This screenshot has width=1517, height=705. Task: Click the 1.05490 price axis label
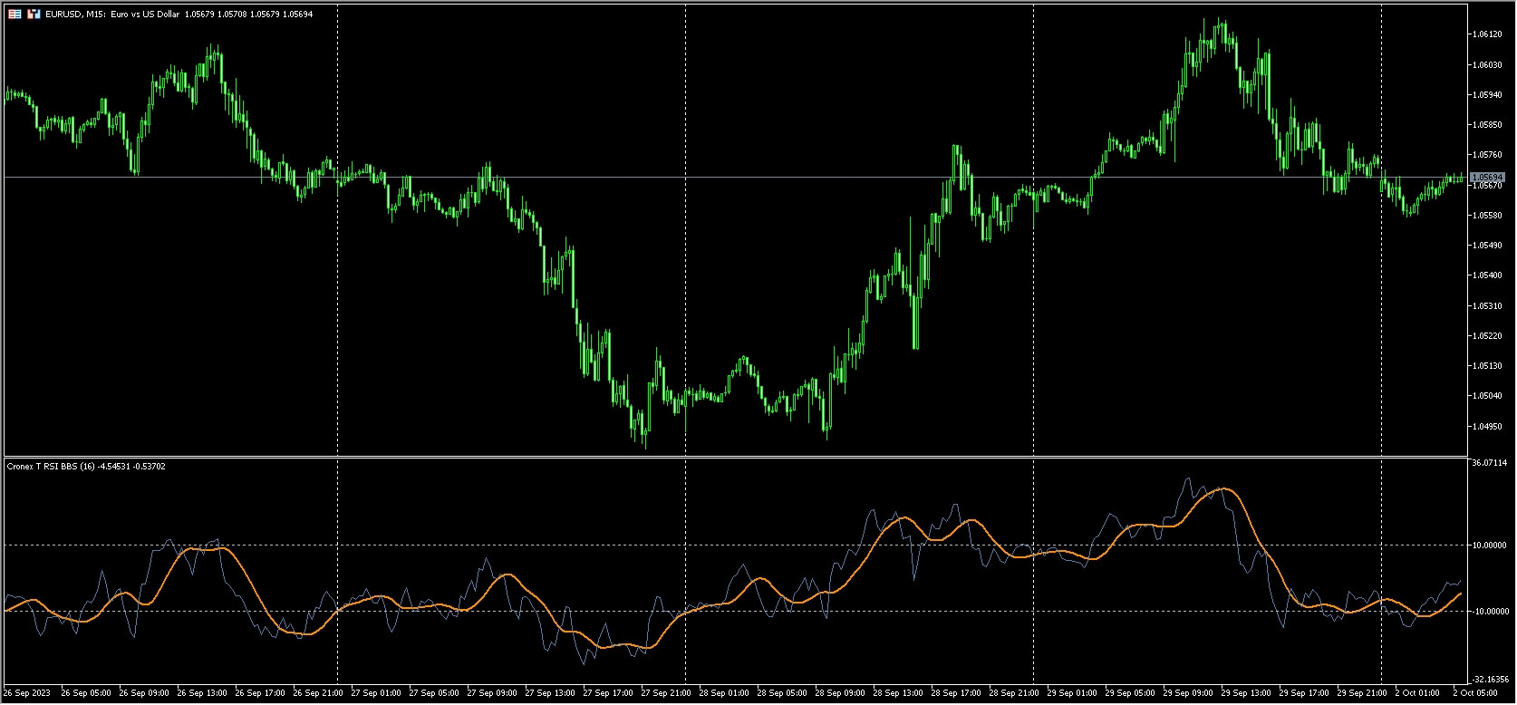1487,246
